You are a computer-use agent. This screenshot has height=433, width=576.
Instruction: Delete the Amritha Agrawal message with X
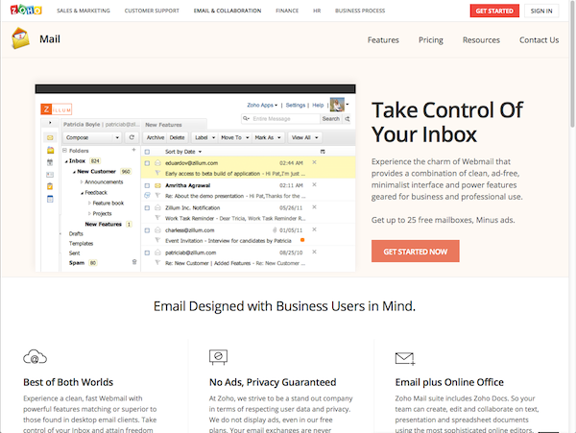tap(314, 184)
